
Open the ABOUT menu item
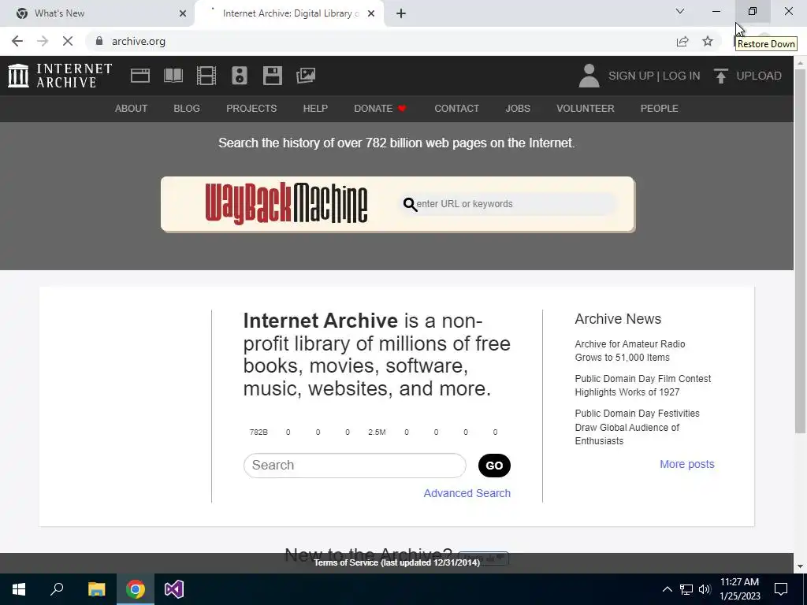click(x=132, y=109)
